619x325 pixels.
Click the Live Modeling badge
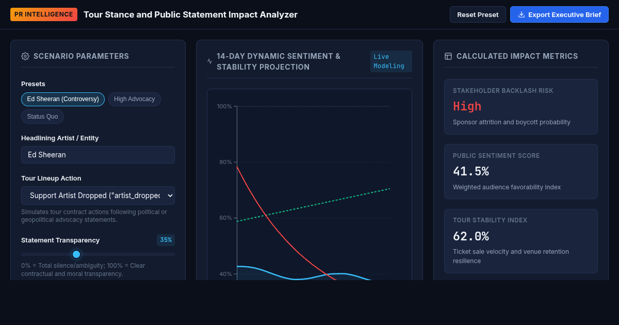[x=390, y=61]
